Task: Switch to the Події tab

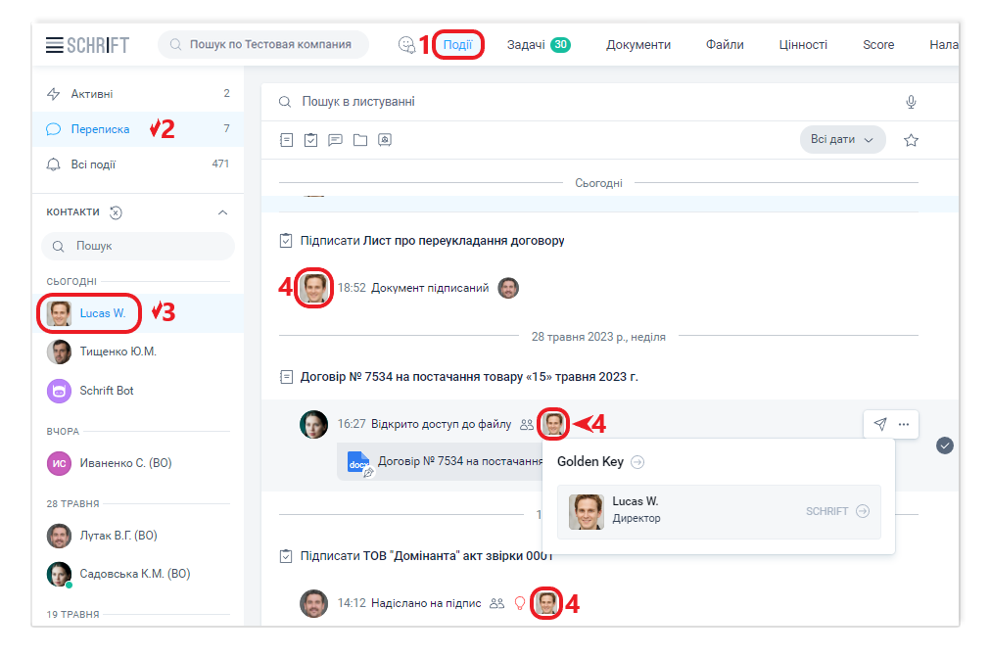Action: pyautogui.click(x=457, y=45)
